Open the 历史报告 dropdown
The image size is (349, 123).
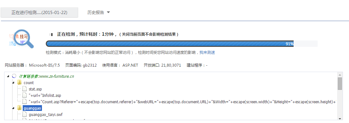point(99,12)
